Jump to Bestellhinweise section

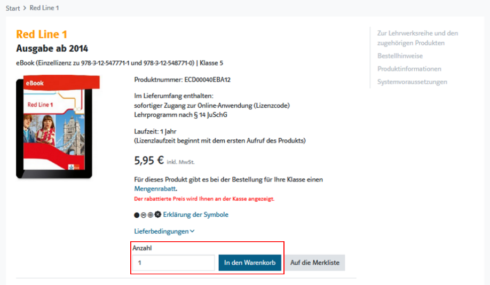point(400,56)
